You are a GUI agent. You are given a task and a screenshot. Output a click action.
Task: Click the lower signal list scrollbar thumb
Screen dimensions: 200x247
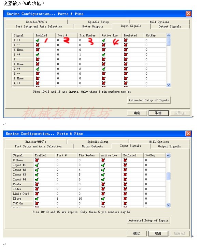coord(168,176)
